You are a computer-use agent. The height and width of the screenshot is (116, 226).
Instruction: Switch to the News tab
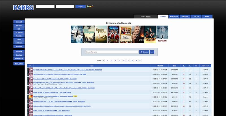207,17
